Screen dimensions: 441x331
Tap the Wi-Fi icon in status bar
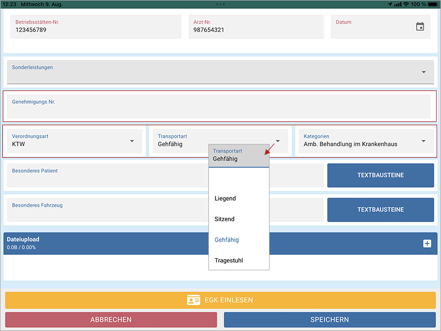coord(406,4)
